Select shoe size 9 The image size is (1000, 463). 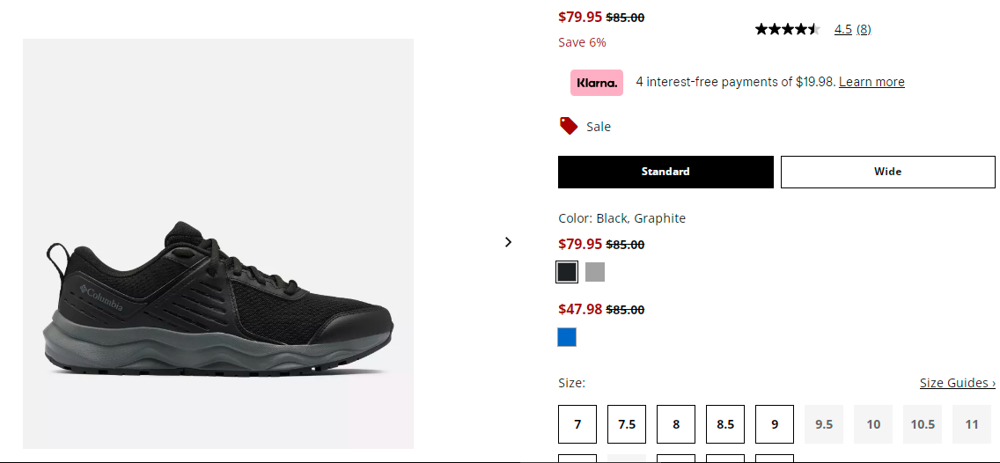click(775, 424)
